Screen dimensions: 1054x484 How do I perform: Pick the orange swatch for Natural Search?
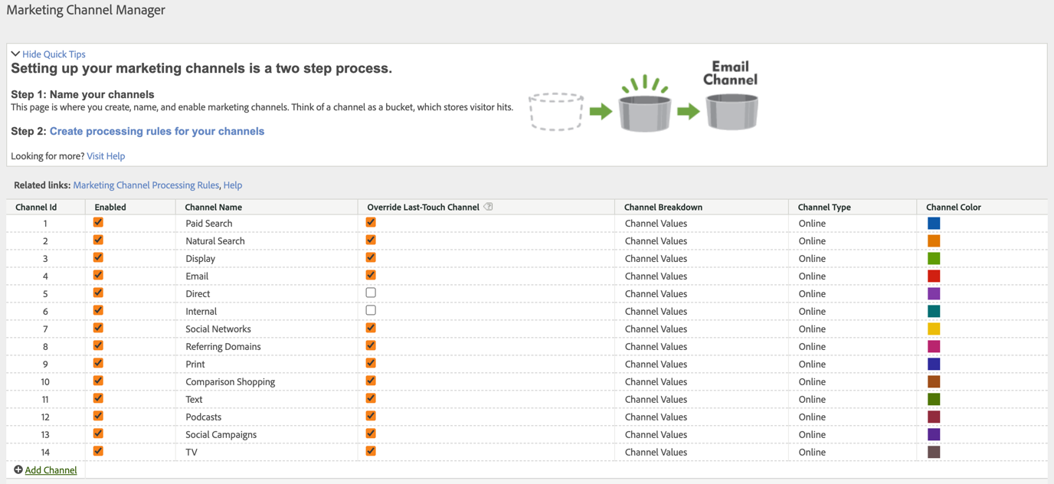(934, 241)
